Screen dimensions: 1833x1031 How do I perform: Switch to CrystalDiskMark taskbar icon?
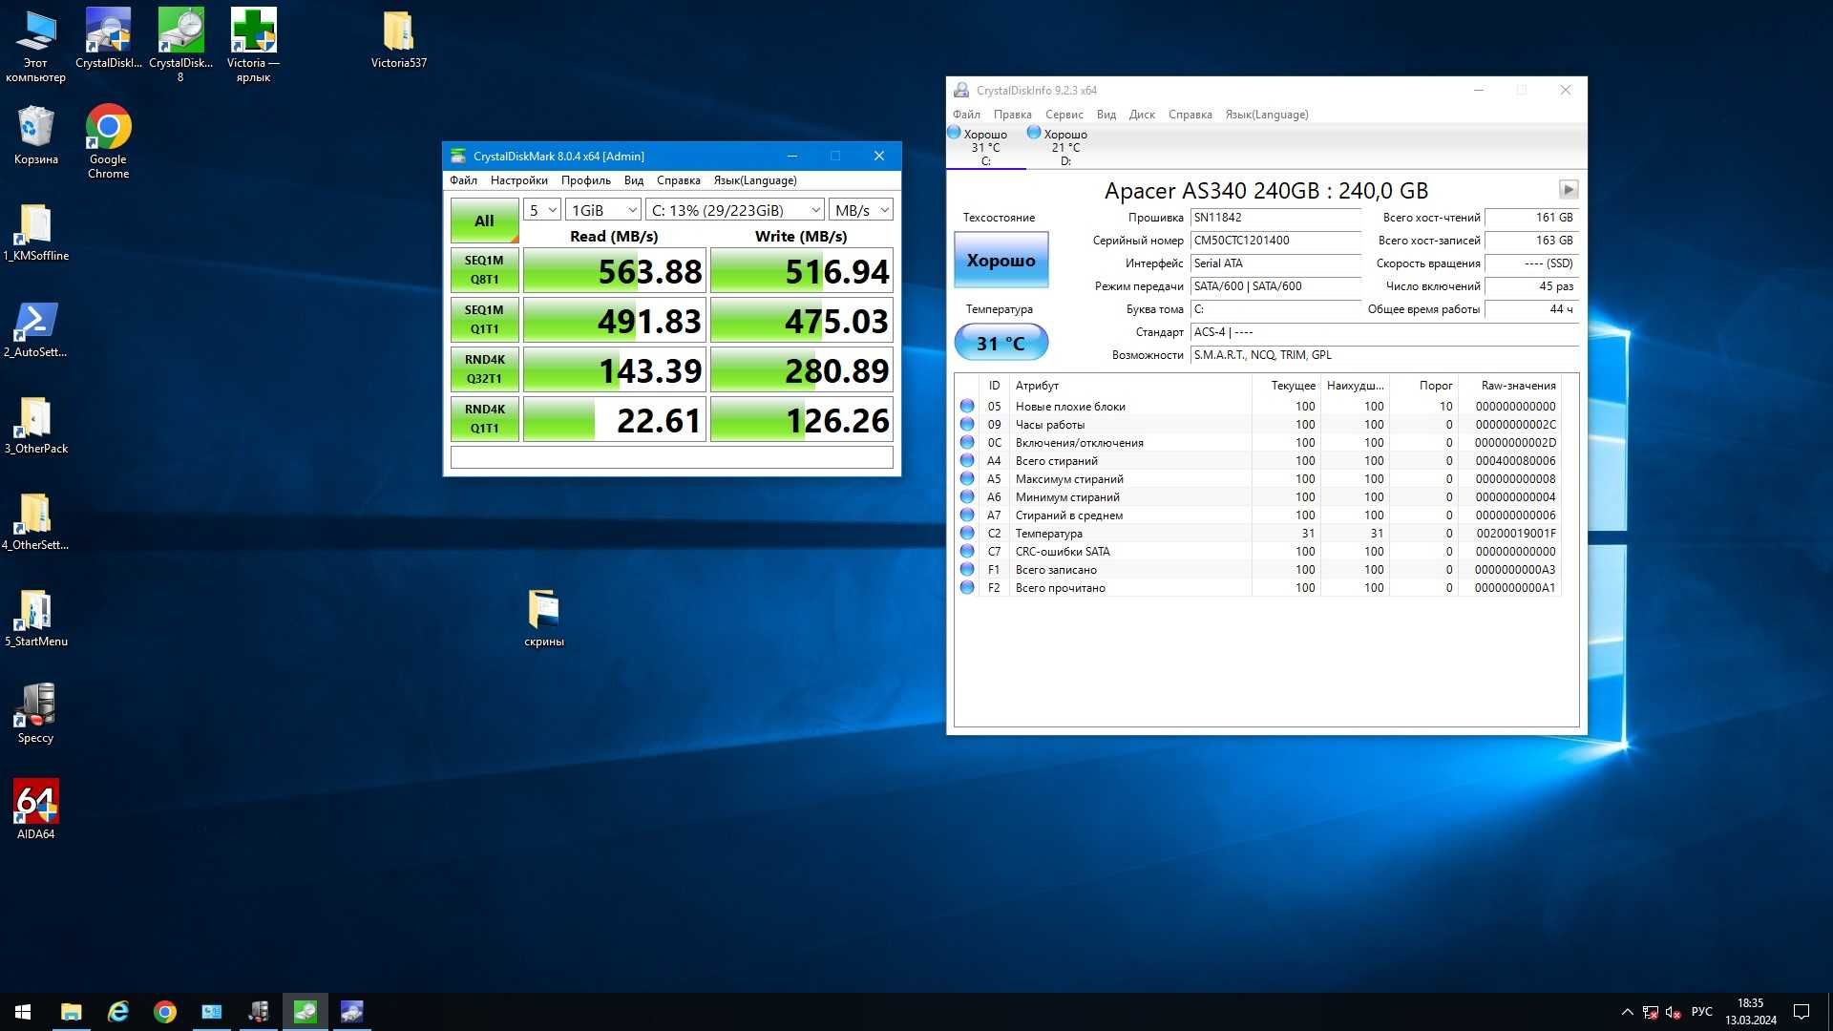305,1012
